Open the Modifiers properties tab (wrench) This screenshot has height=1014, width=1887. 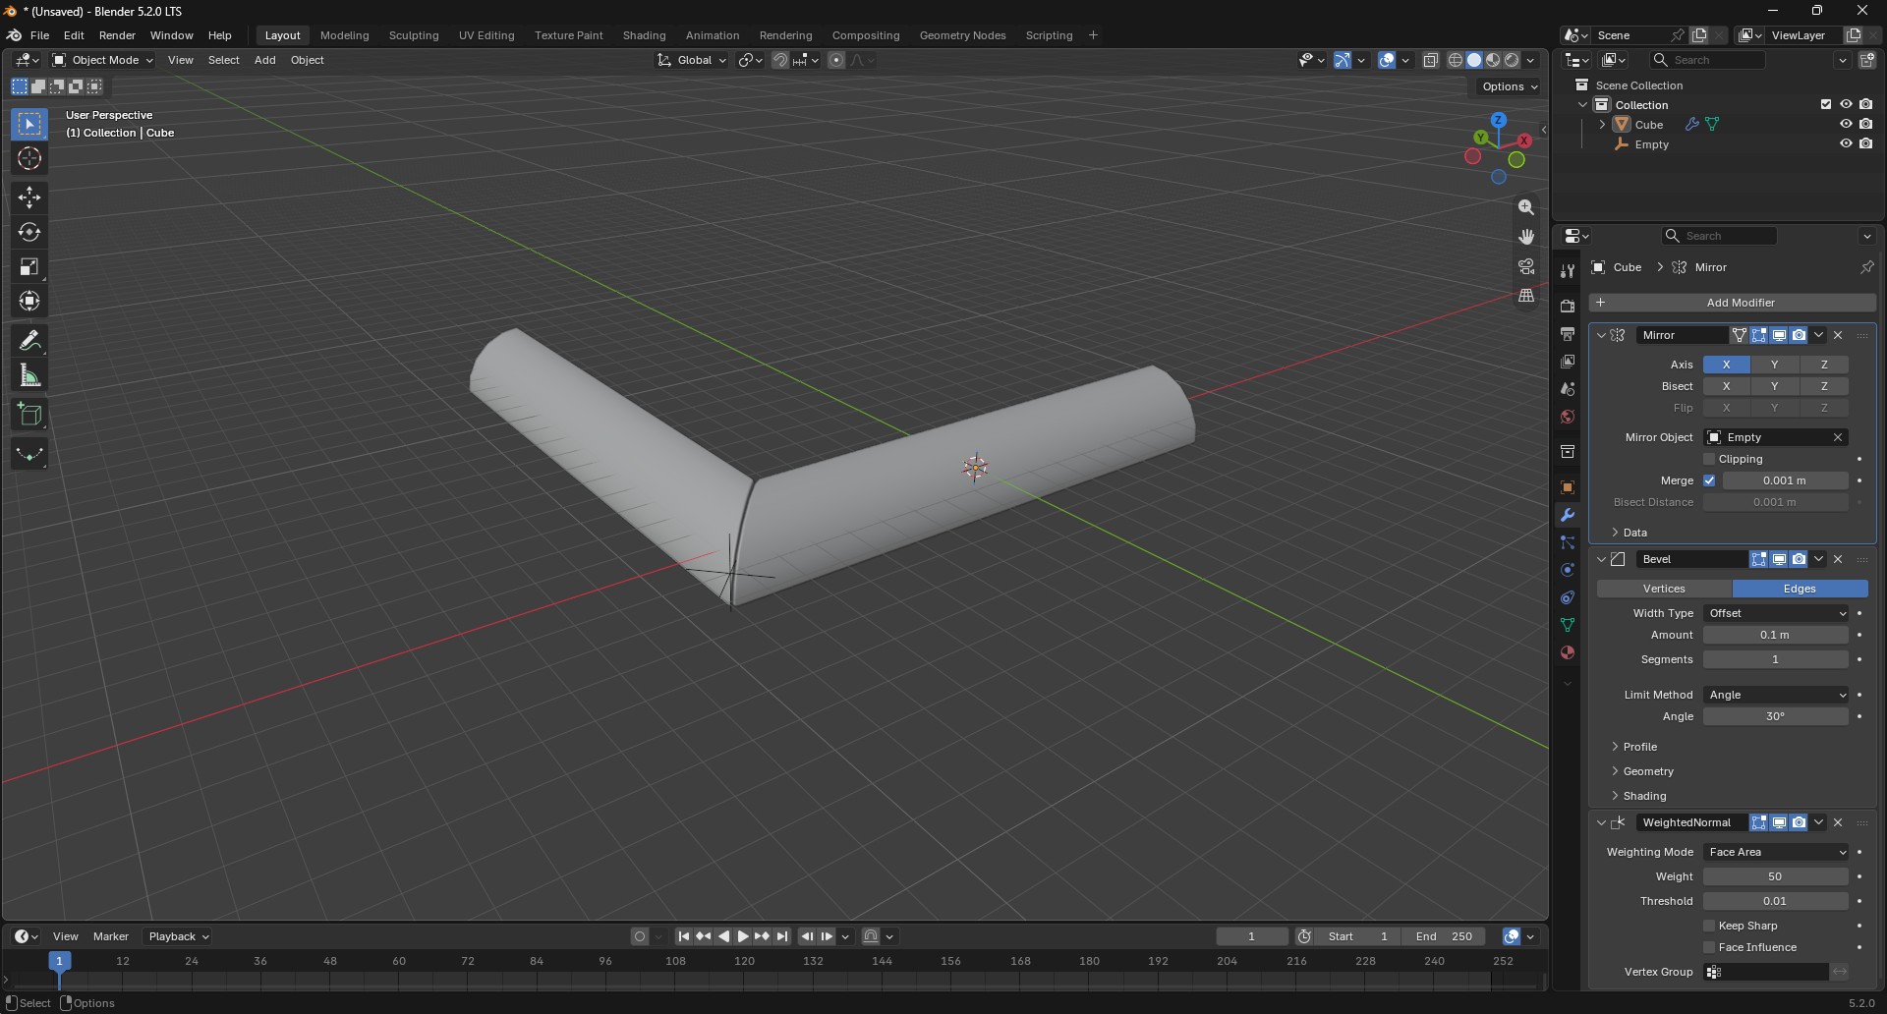pos(1568,515)
